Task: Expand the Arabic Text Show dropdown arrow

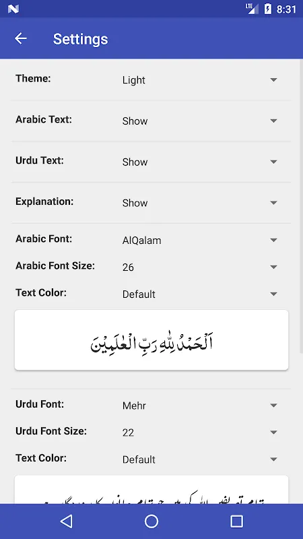Action: tap(273, 121)
